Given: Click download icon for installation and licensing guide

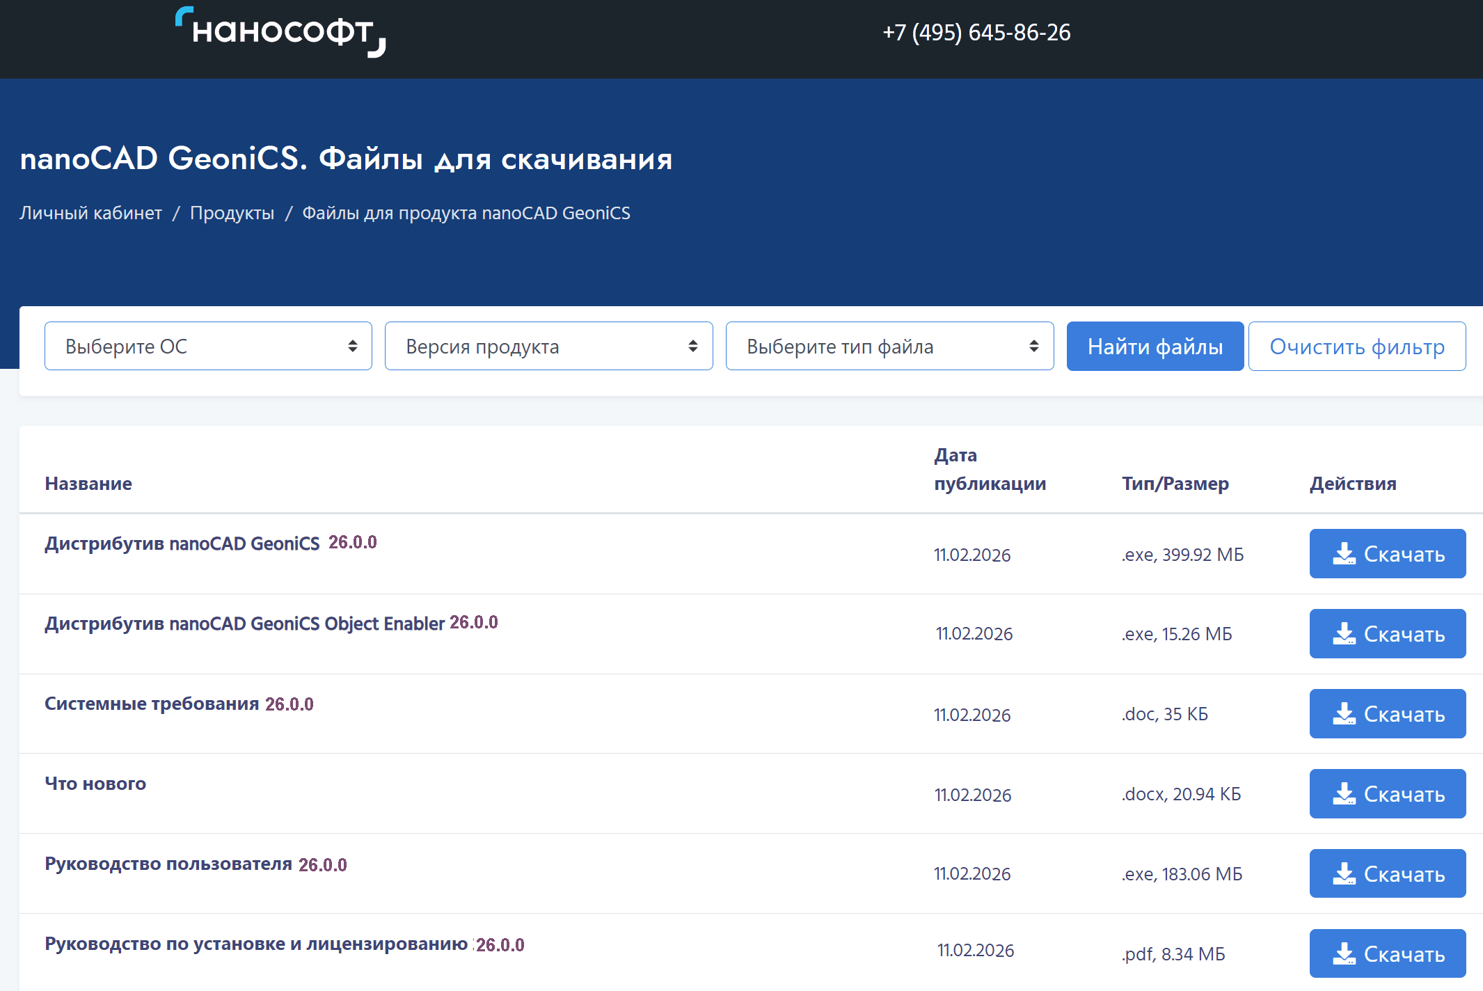Looking at the screenshot, I should point(1344,954).
